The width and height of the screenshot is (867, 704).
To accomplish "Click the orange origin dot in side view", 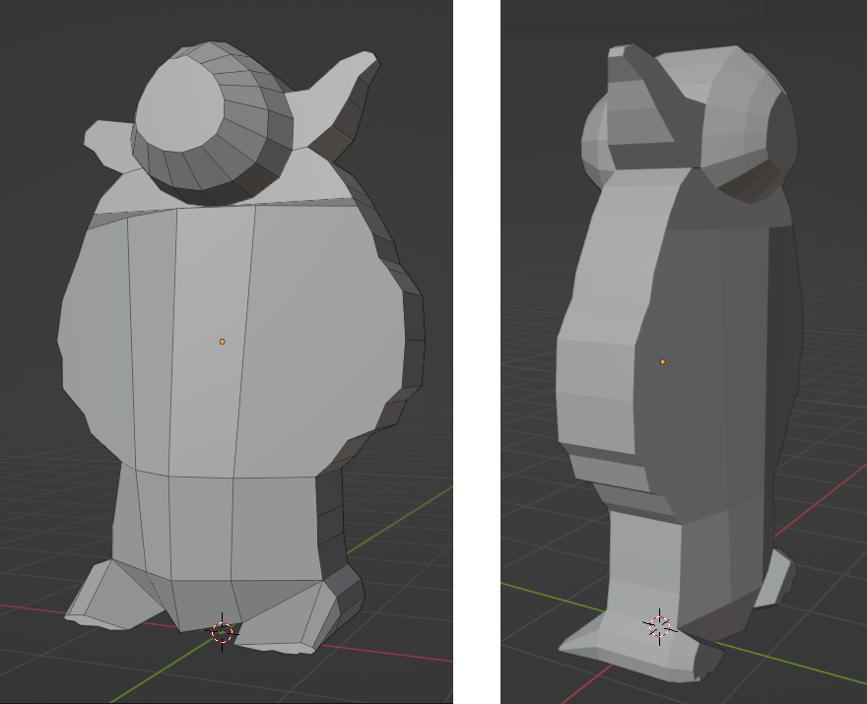I will pyautogui.click(x=663, y=361).
